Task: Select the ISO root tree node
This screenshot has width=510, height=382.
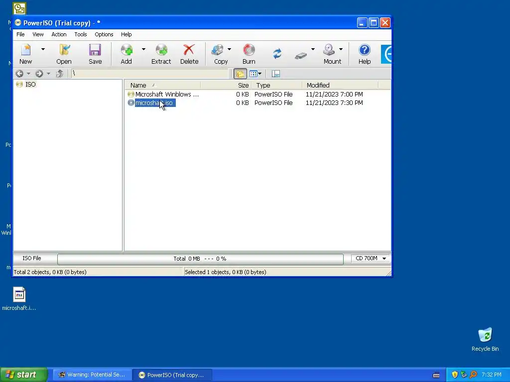Action: point(30,85)
